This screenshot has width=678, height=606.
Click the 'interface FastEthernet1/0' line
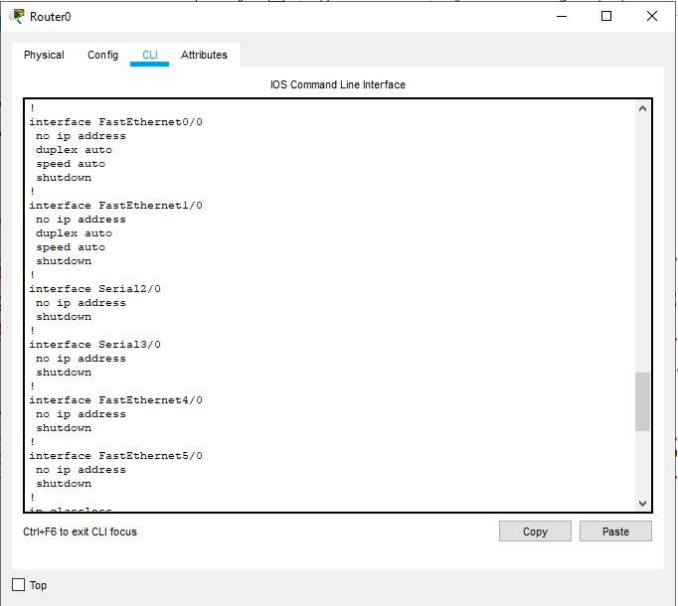116,206
